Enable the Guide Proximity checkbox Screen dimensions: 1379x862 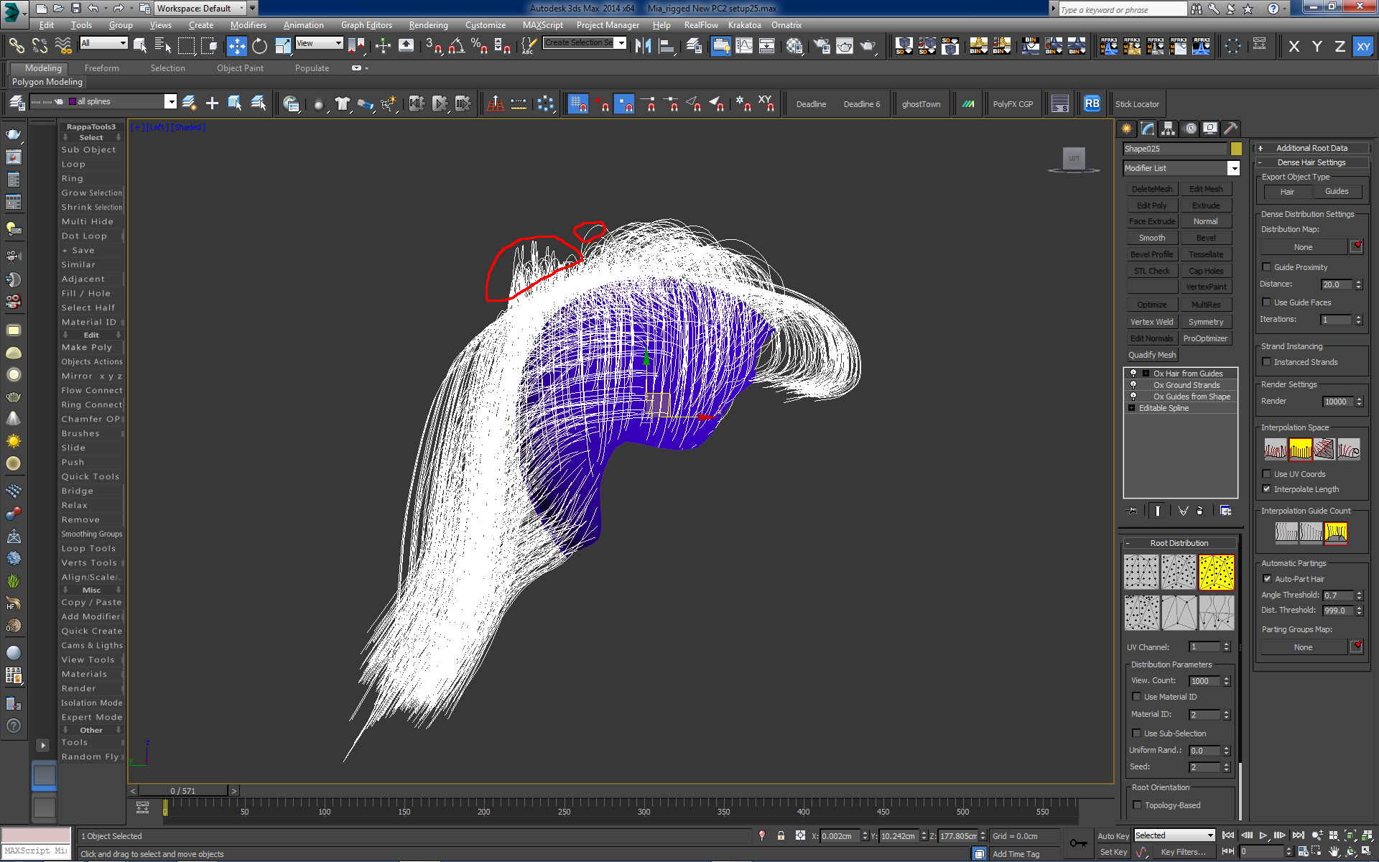click(x=1267, y=267)
